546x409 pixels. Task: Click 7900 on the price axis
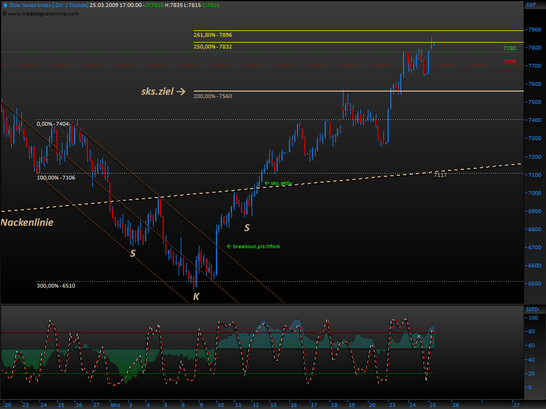coord(534,30)
